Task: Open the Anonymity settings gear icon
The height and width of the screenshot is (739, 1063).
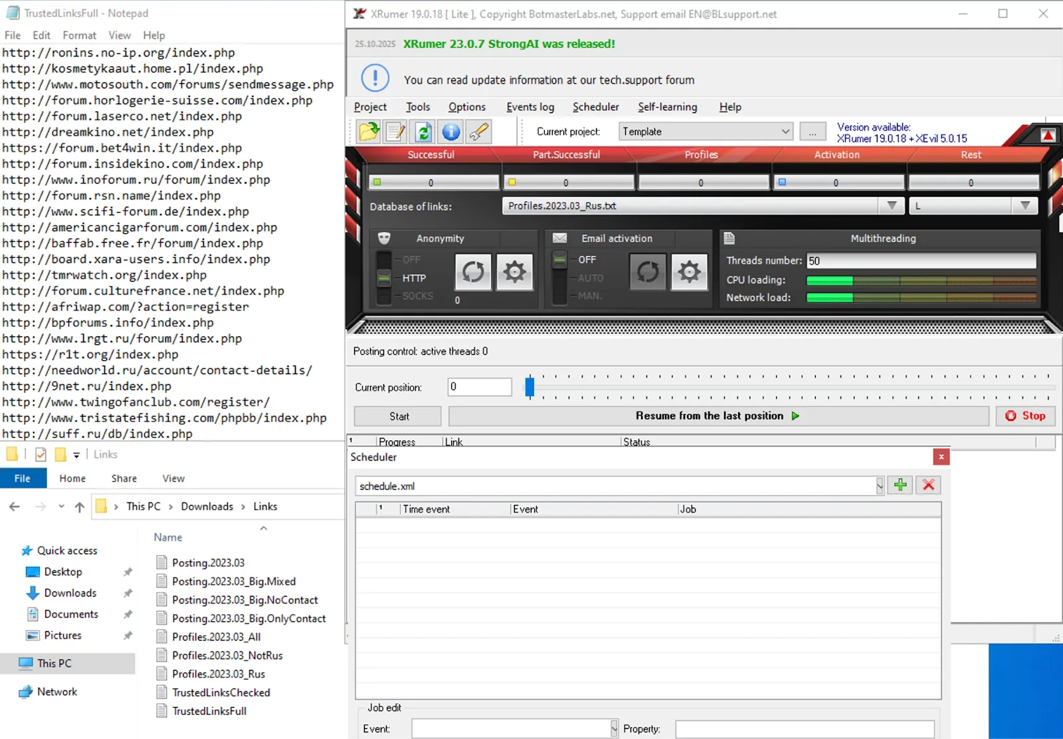Action: (x=515, y=272)
